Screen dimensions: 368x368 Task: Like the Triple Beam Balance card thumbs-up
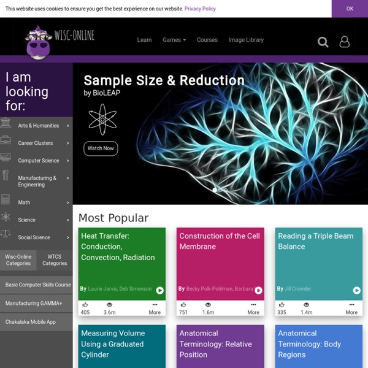click(282, 305)
